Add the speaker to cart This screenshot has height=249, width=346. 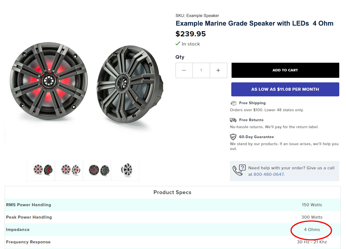[285, 70]
